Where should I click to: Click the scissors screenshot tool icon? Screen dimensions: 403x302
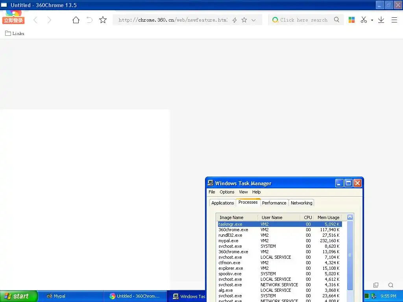(364, 20)
